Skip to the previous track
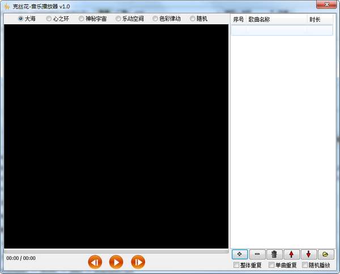The image size is (340, 274). tap(95, 262)
